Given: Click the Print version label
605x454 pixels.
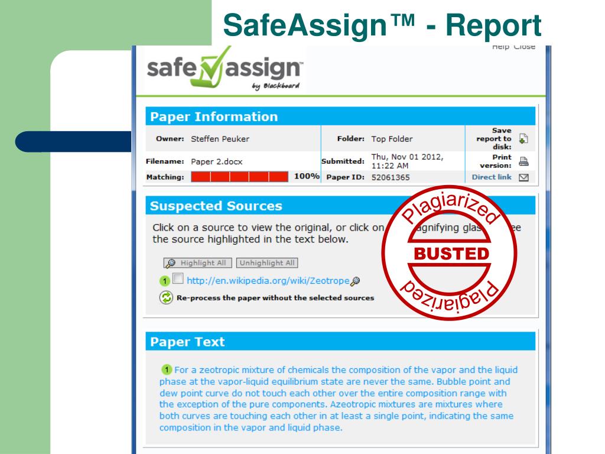Looking at the screenshot, I should pyautogui.click(x=496, y=161).
